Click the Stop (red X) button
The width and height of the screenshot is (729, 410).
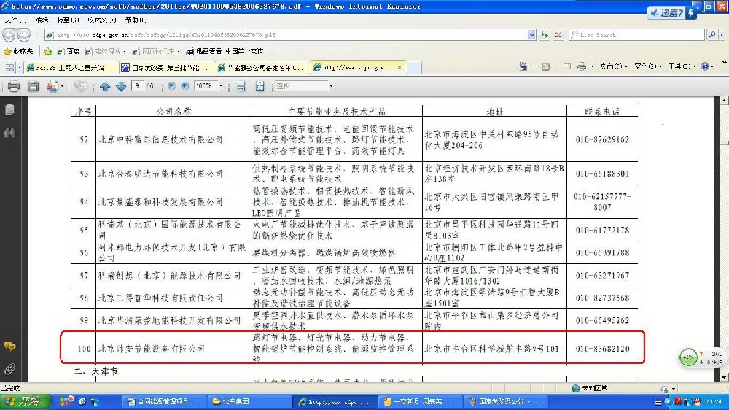click(558, 34)
